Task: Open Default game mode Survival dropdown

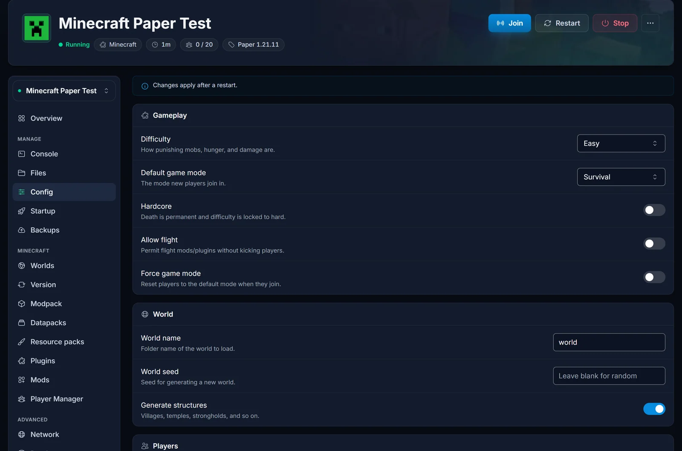Action: tap(621, 177)
